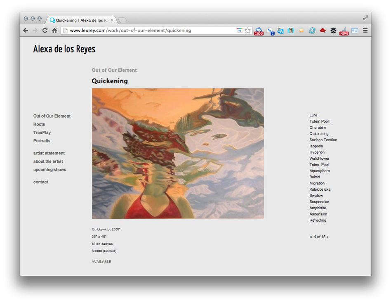This screenshot has height=303, width=391.
Task: Click the red couch extension icon
Action: [323, 31]
